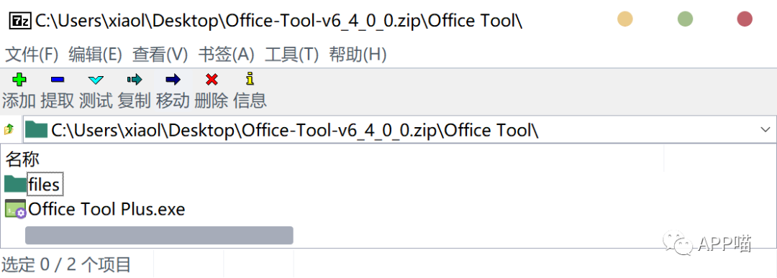The height and width of the screenshot is (278, 777).
Task: Expand the address path dropdown
Action: [764, 129]
